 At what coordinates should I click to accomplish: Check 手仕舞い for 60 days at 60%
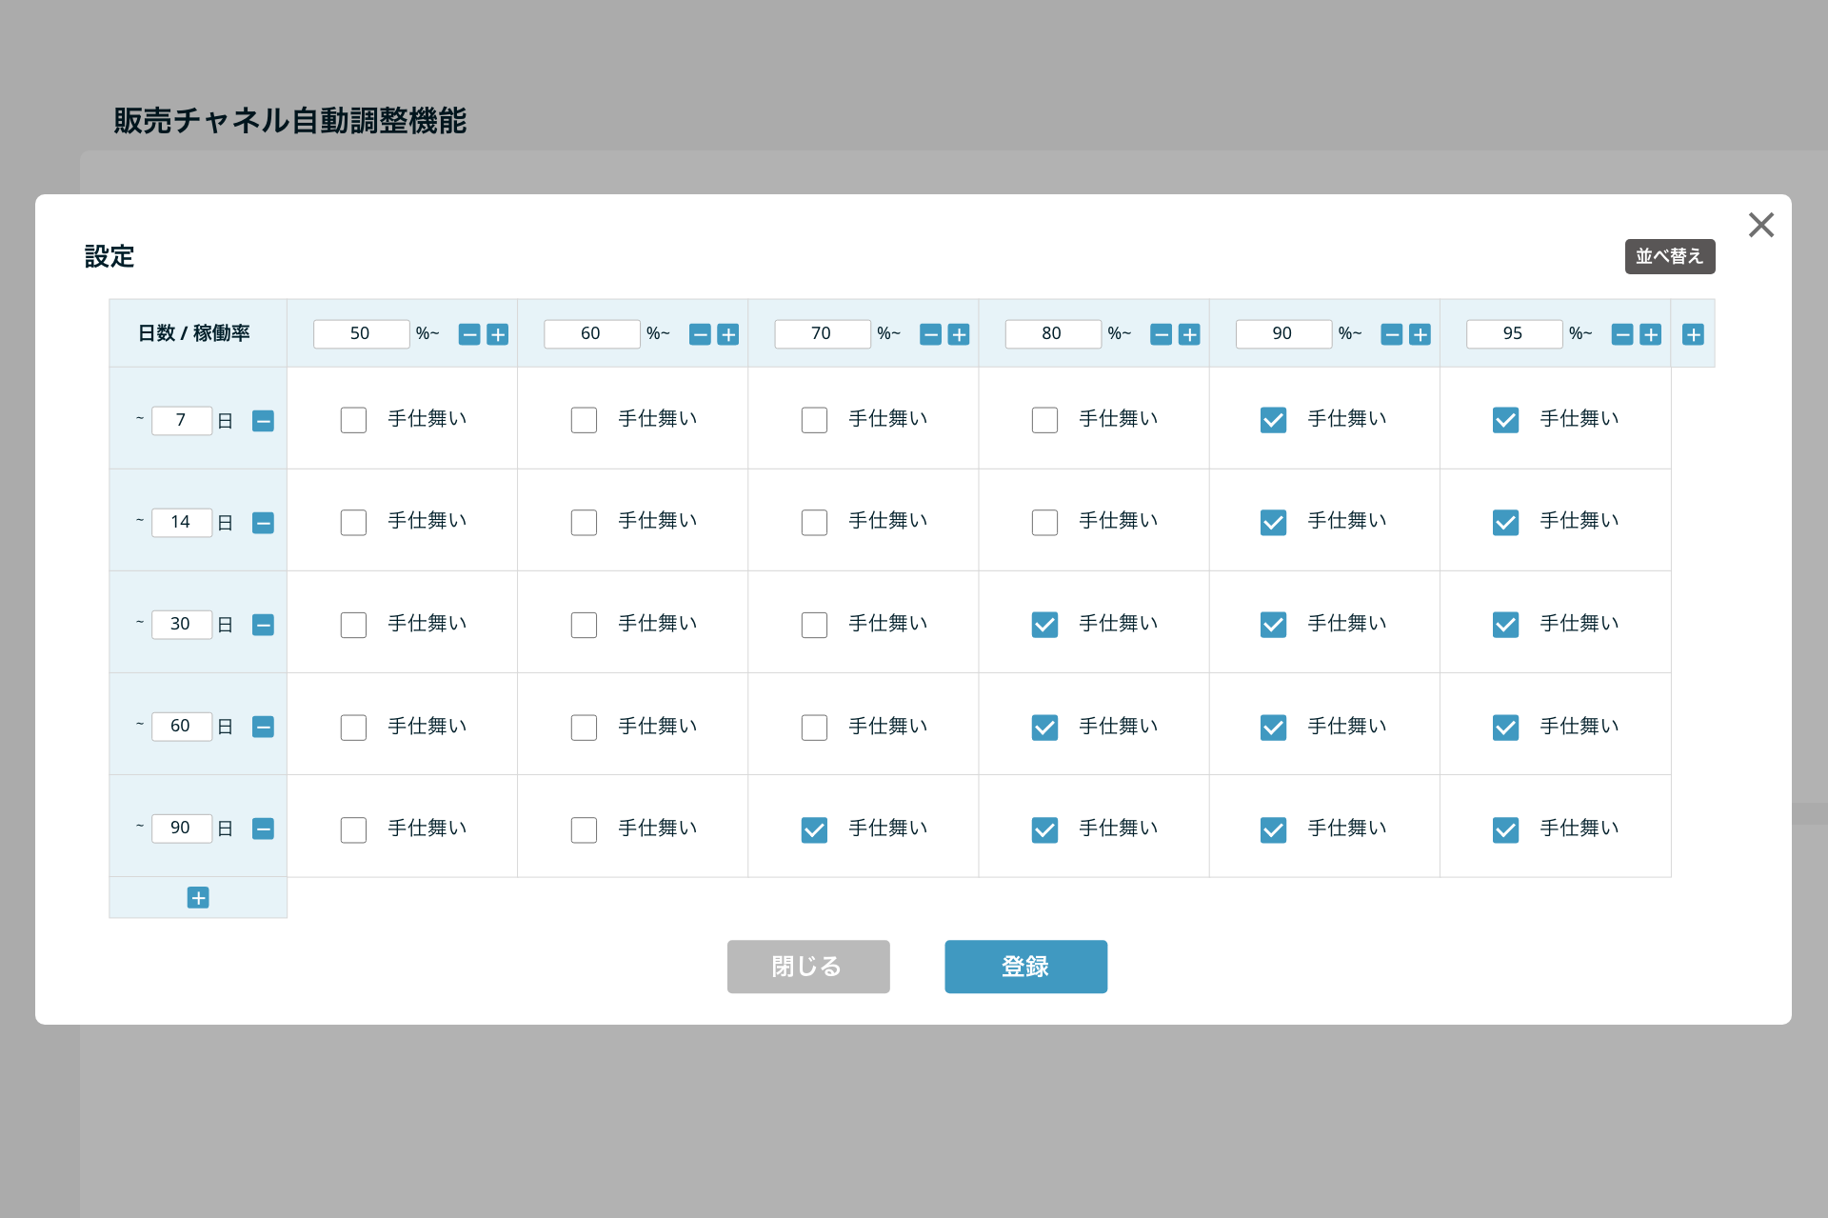pyautogui.click(x=584, y=728)
